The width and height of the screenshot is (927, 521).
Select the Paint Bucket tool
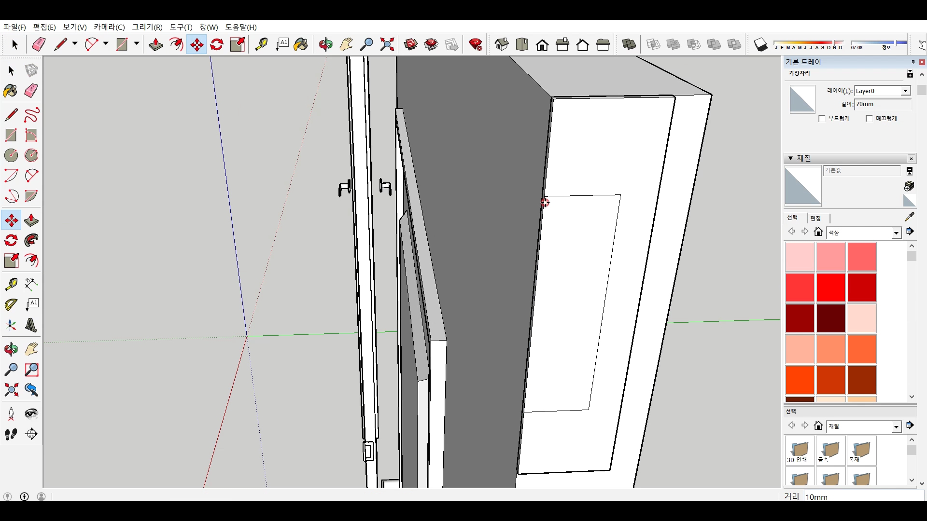point(10,91)
